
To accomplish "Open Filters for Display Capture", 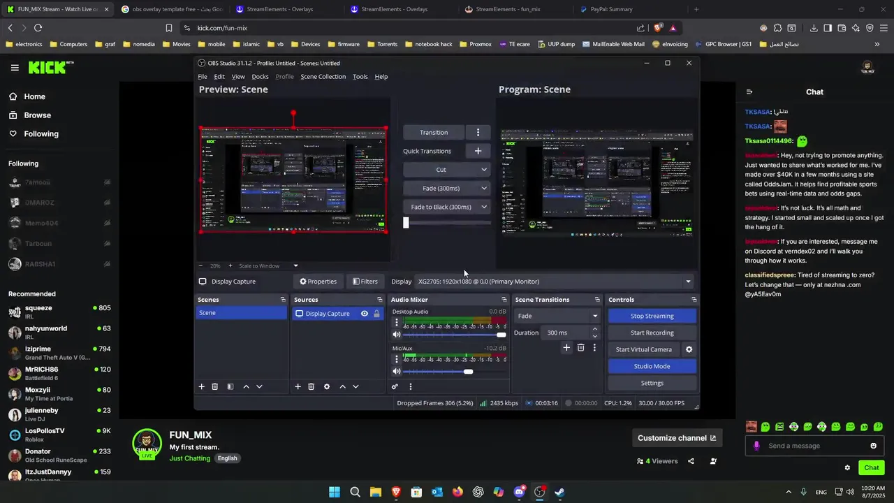I will pyautogui.click(x=365, y=282).
